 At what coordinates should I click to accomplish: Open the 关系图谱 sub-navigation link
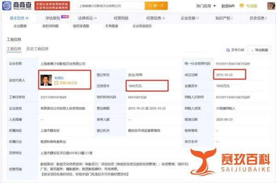(x=111, y=26)
